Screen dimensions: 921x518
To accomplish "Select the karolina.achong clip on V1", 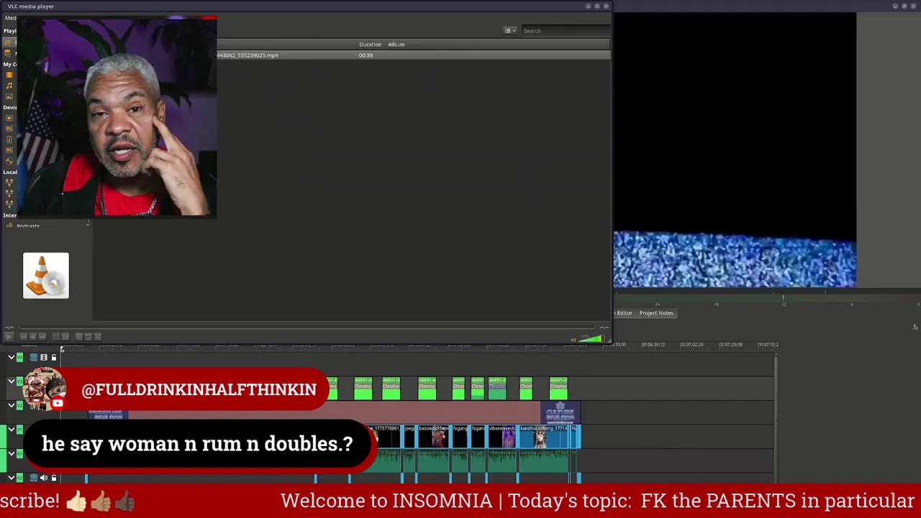I will pos(543,437).
